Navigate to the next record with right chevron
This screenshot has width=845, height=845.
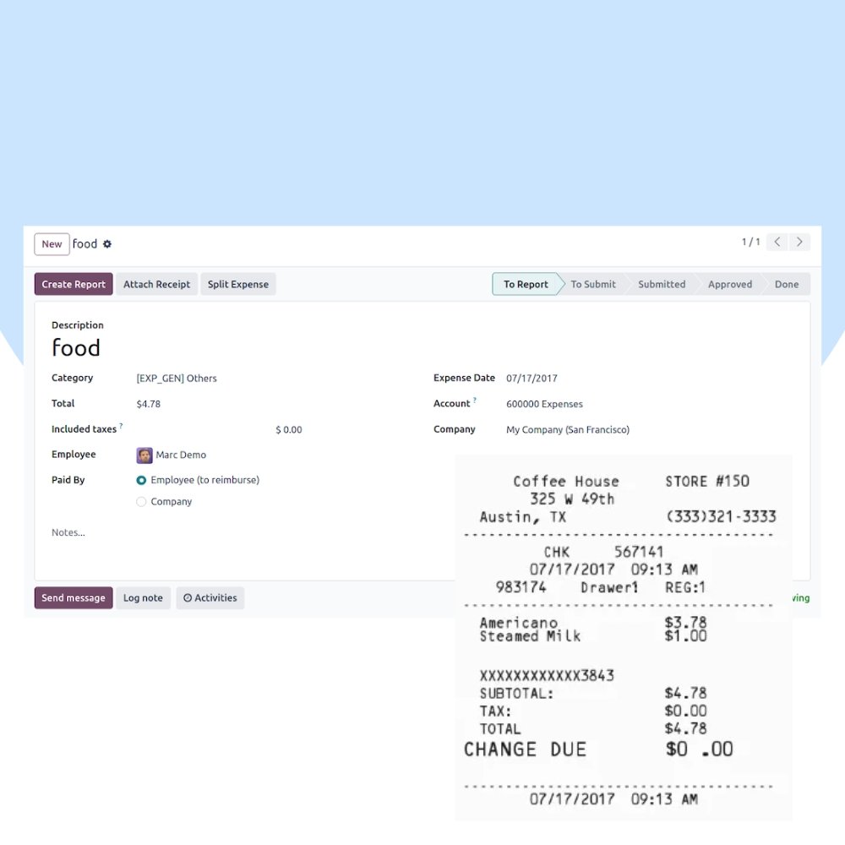(x=799, y=242)
